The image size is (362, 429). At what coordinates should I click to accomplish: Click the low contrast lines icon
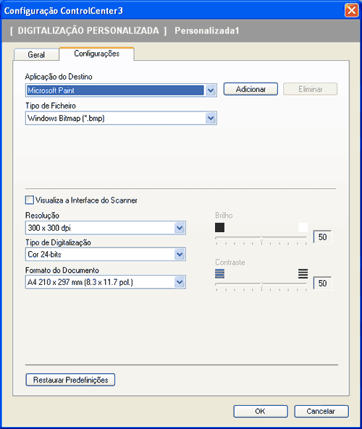click(x=219, y=273)
